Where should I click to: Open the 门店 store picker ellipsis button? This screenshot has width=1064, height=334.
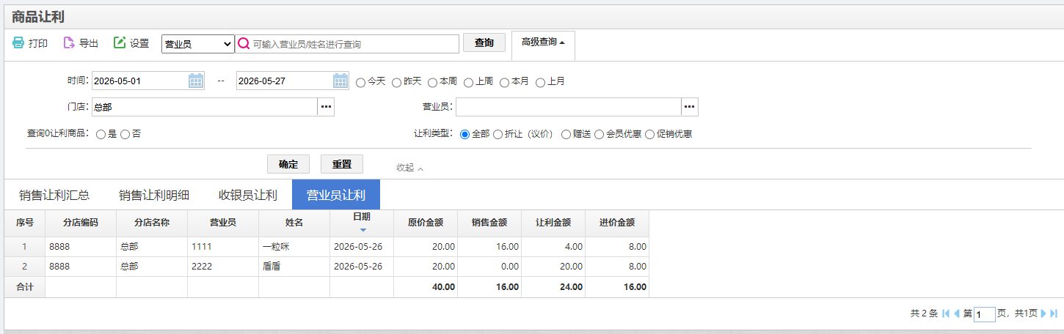tap(326, 107)
